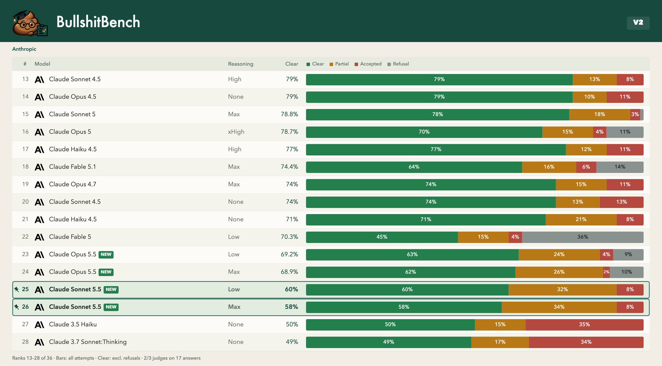Click the footer text about ranks 13–28
The image size is (662, 366).
click(x=106, y=358)
